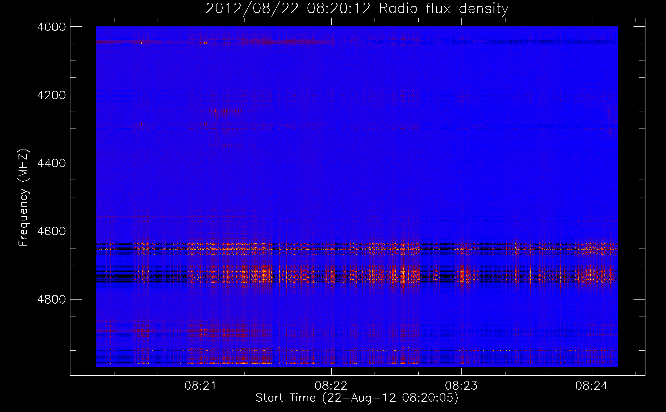Select the 4800 frequency tick label
This screenshot has height=412, width=666.
[x=51, y=300]
